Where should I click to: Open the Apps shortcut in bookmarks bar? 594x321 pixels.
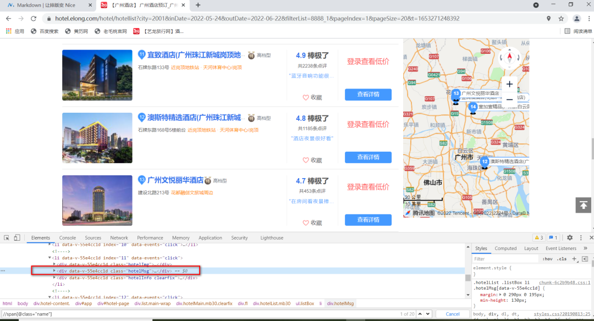[15, 31]
